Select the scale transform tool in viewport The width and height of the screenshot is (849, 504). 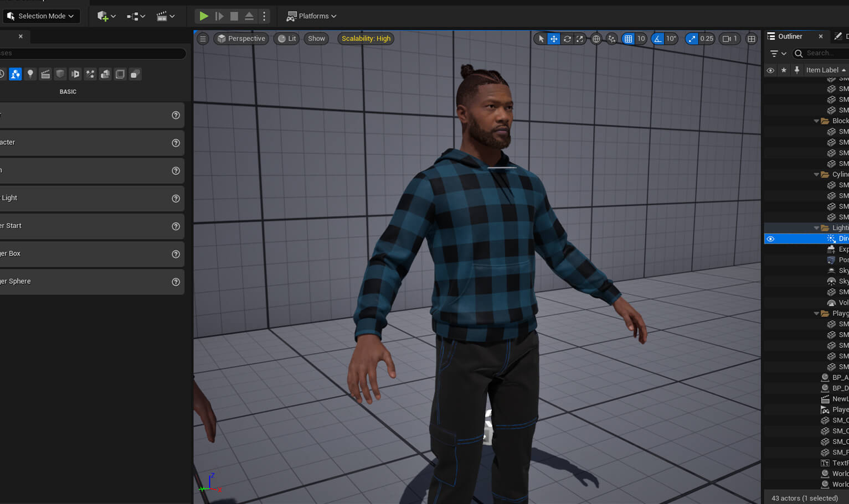[579, 39]
